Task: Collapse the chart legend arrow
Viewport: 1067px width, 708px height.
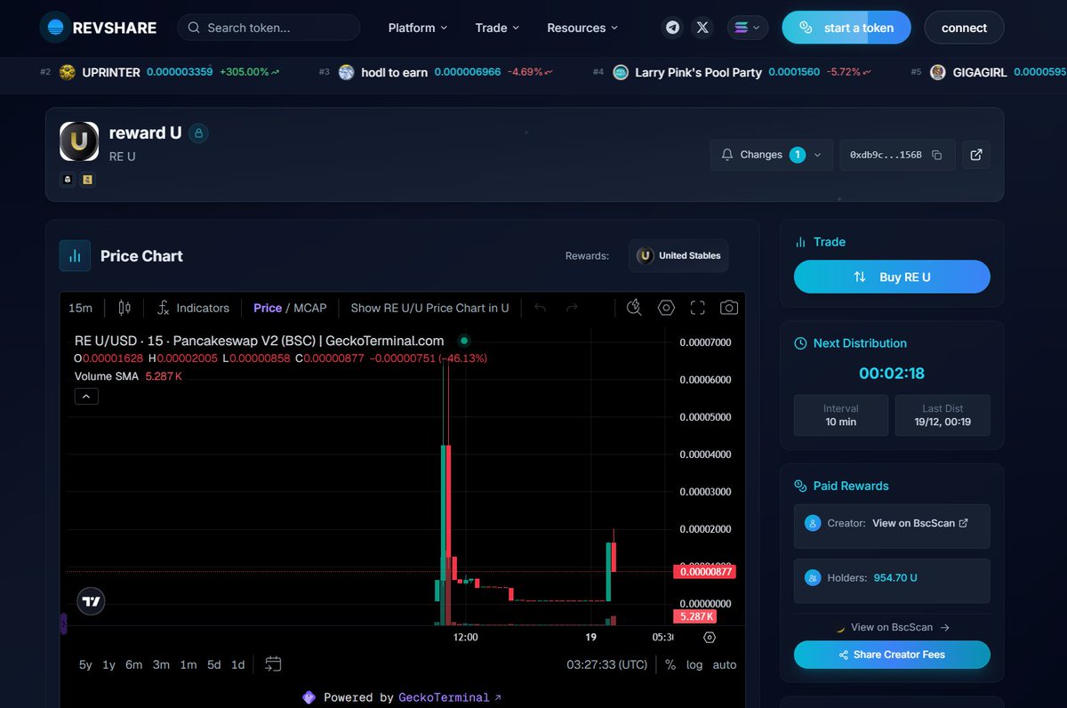Action: 86,397
